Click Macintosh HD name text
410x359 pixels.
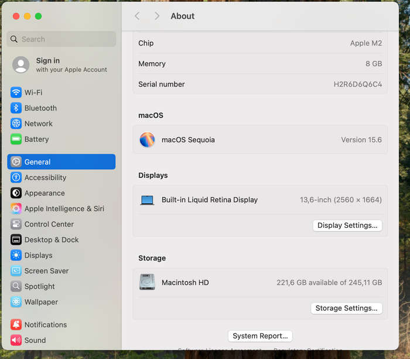coord(185,282)
